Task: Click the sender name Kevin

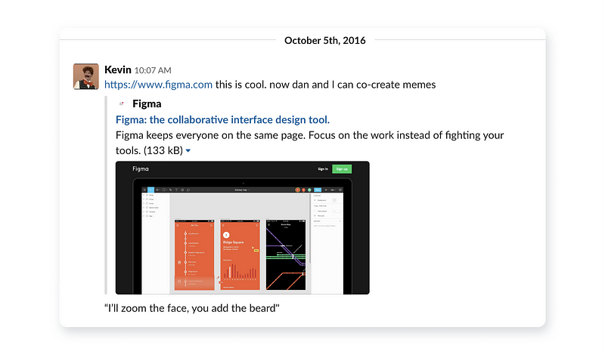Action: pyautogui.click(x=118, y=69)
